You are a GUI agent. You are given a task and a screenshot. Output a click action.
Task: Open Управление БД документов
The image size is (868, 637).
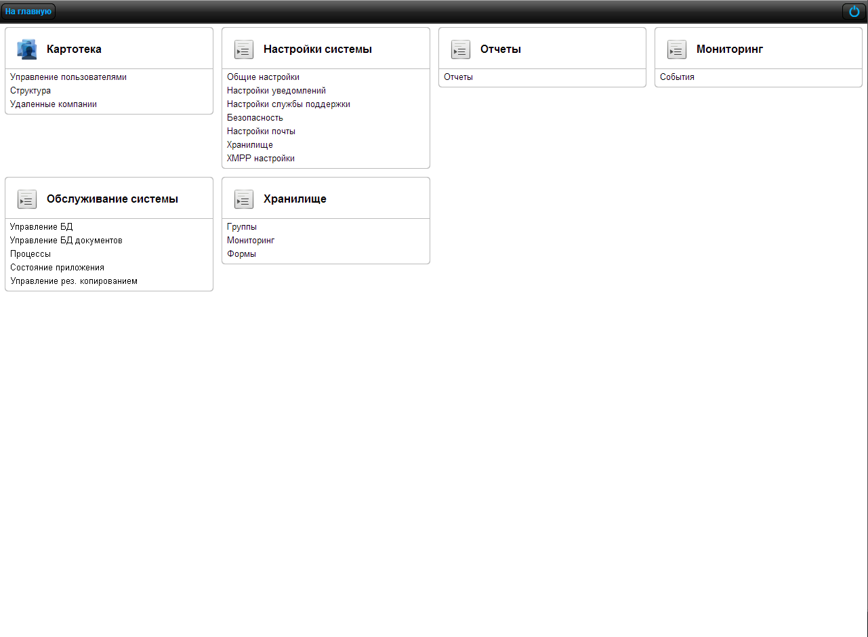[x=66, y=241]
